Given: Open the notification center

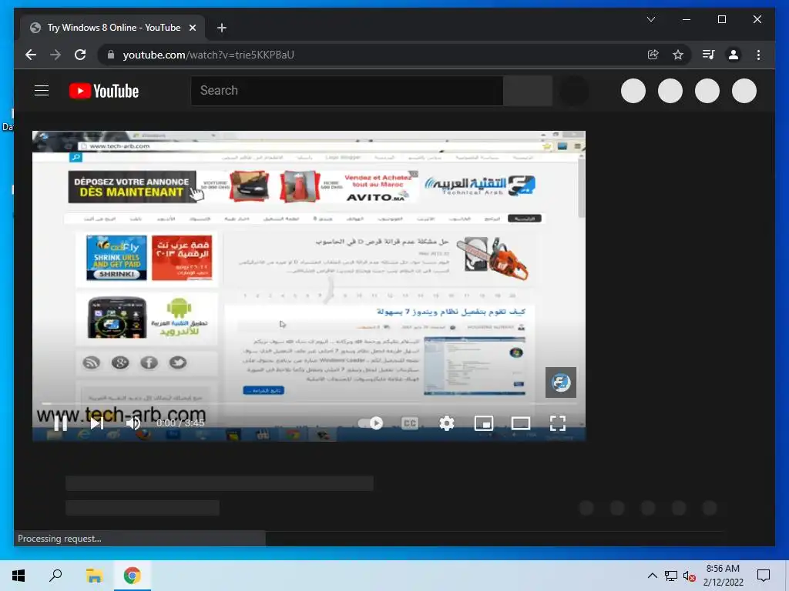Looking at the screenshot, I should pyautogui.click(x=764, y=576).
